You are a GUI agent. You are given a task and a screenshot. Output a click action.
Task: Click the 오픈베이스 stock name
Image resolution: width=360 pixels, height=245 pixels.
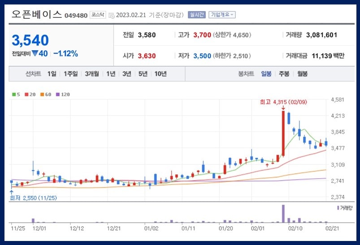(x=37, y=14)
